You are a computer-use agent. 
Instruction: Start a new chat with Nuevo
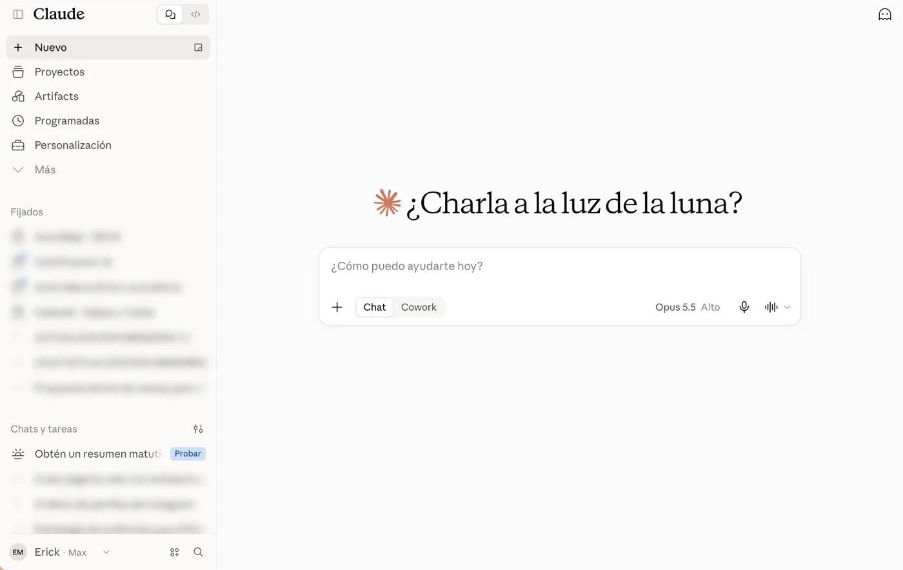pyautogui.click(x=108, y=47)
